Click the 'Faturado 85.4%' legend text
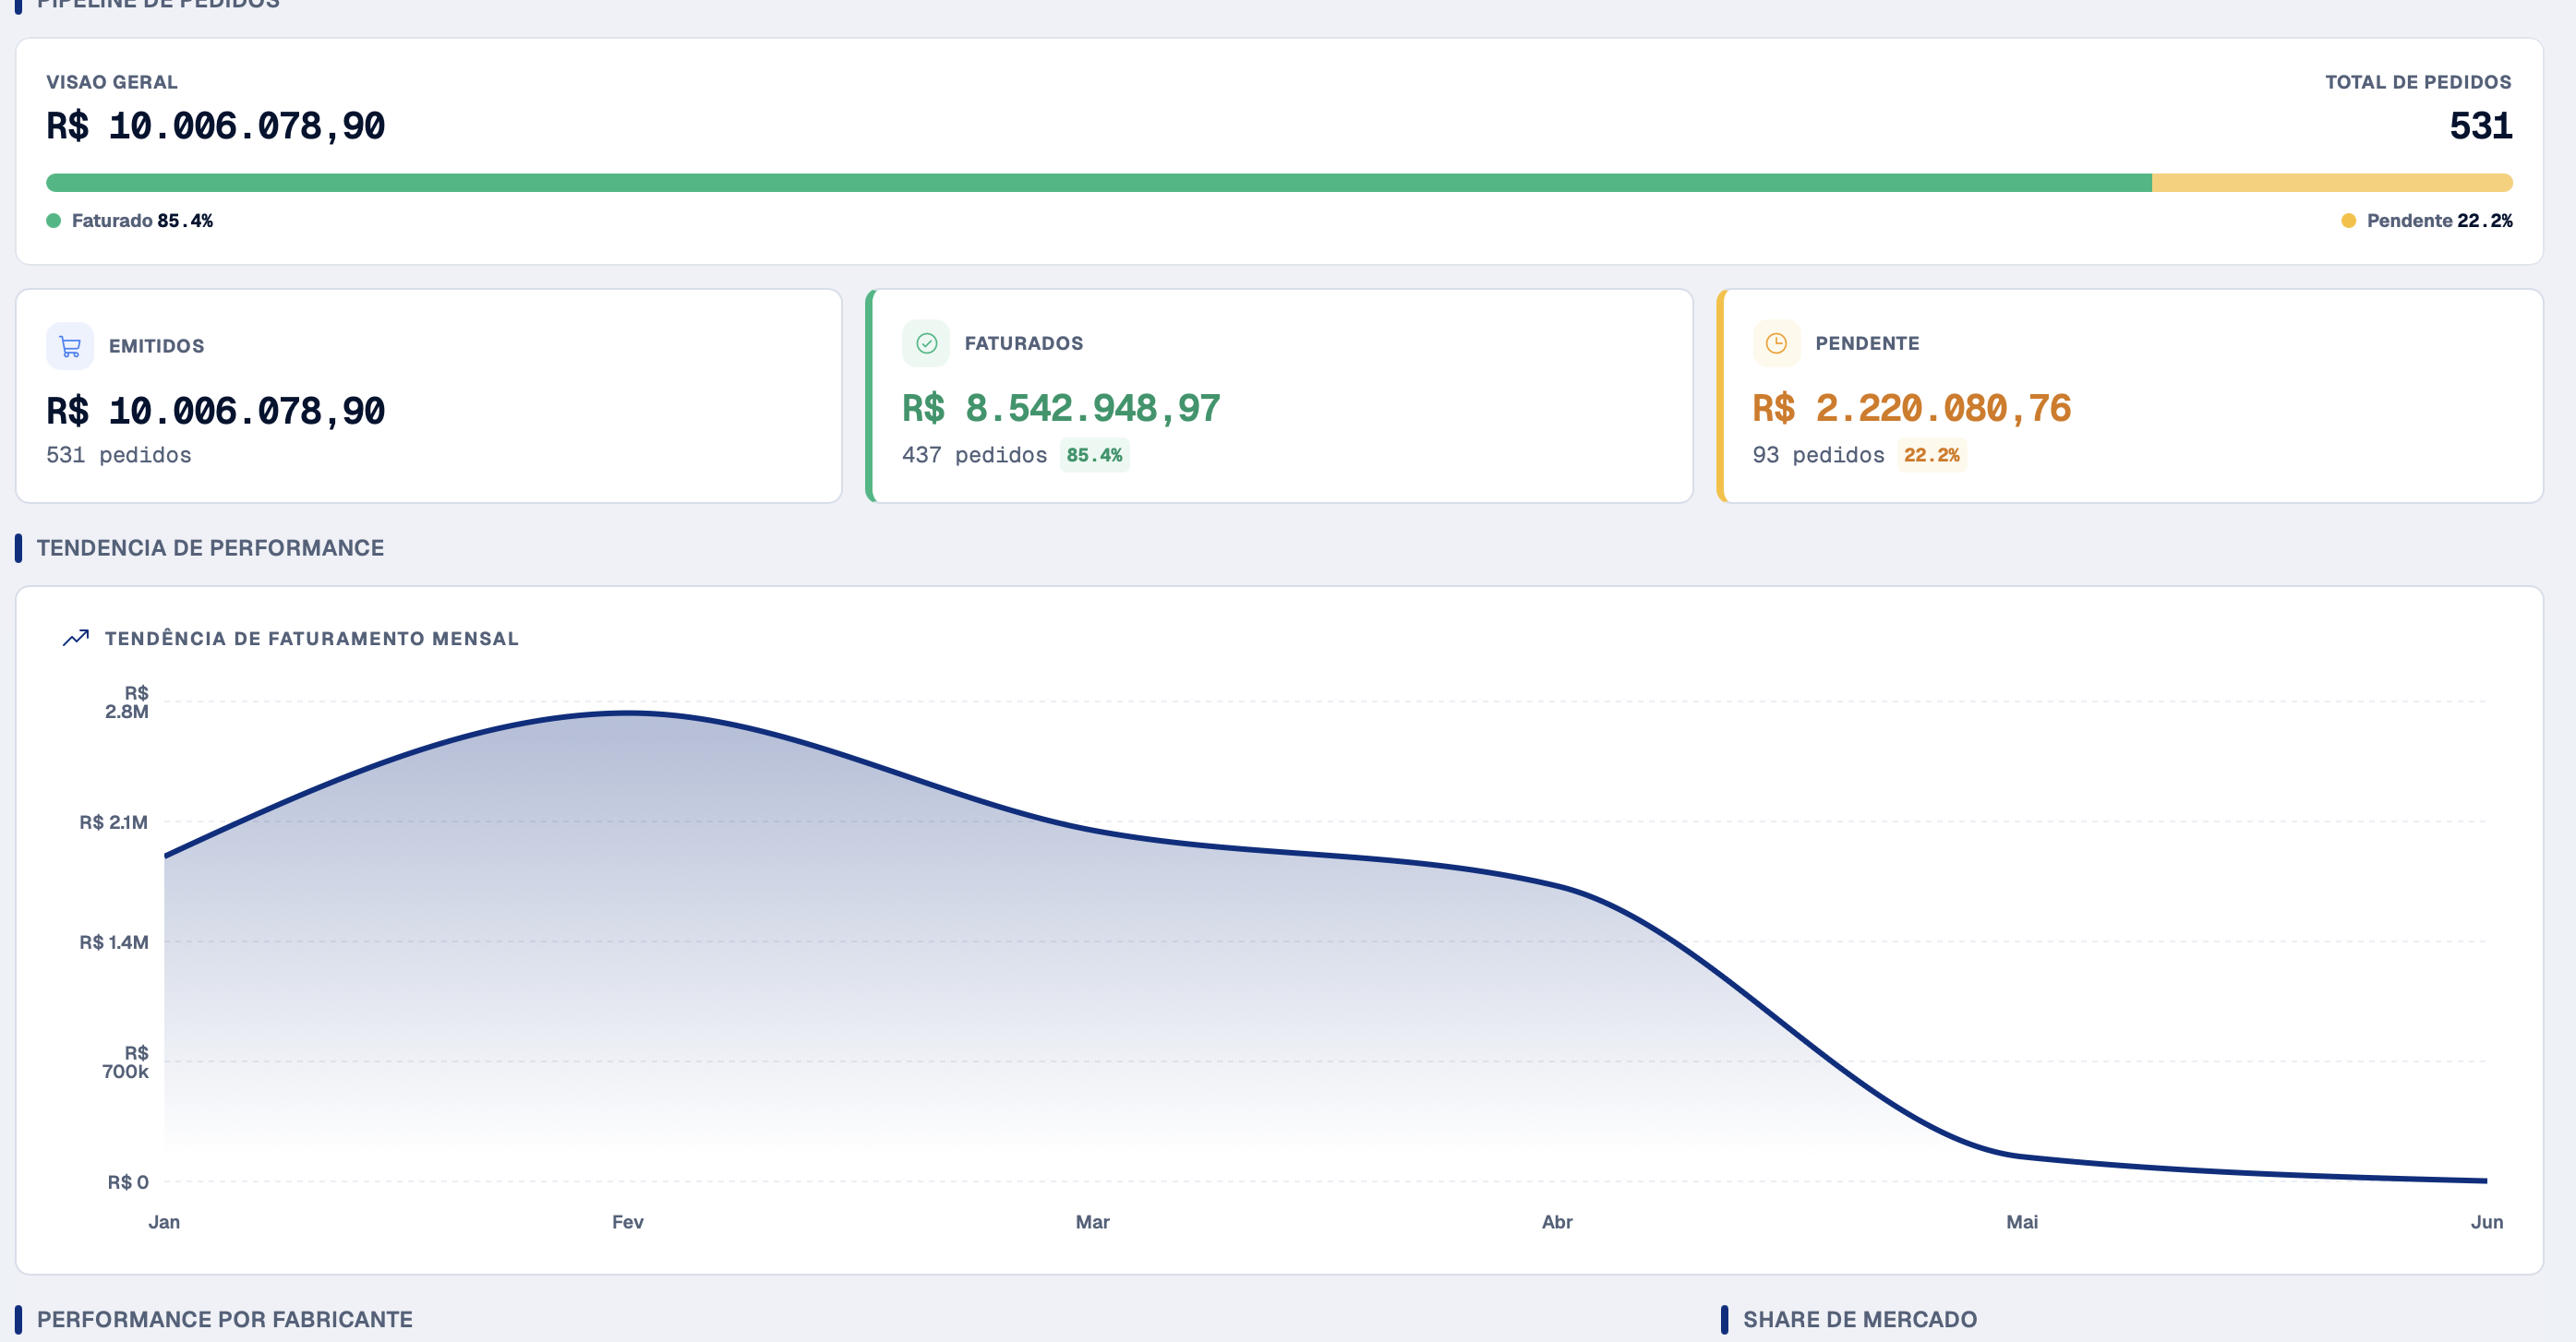This screenshot has width=2576, height=1342. tap(142, 220)
